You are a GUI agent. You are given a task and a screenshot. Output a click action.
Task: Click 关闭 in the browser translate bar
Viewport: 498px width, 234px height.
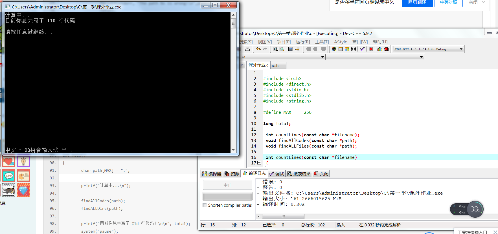[x=473, y=2]
